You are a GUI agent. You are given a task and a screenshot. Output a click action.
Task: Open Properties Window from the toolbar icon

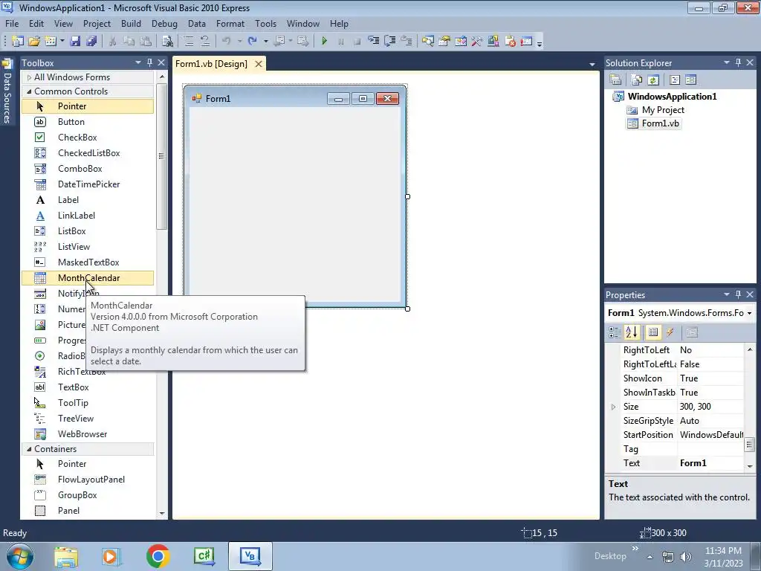point(444,42)
